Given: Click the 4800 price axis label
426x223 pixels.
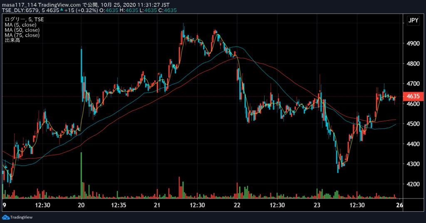Looking at the screenshot, I should [413, 64].
